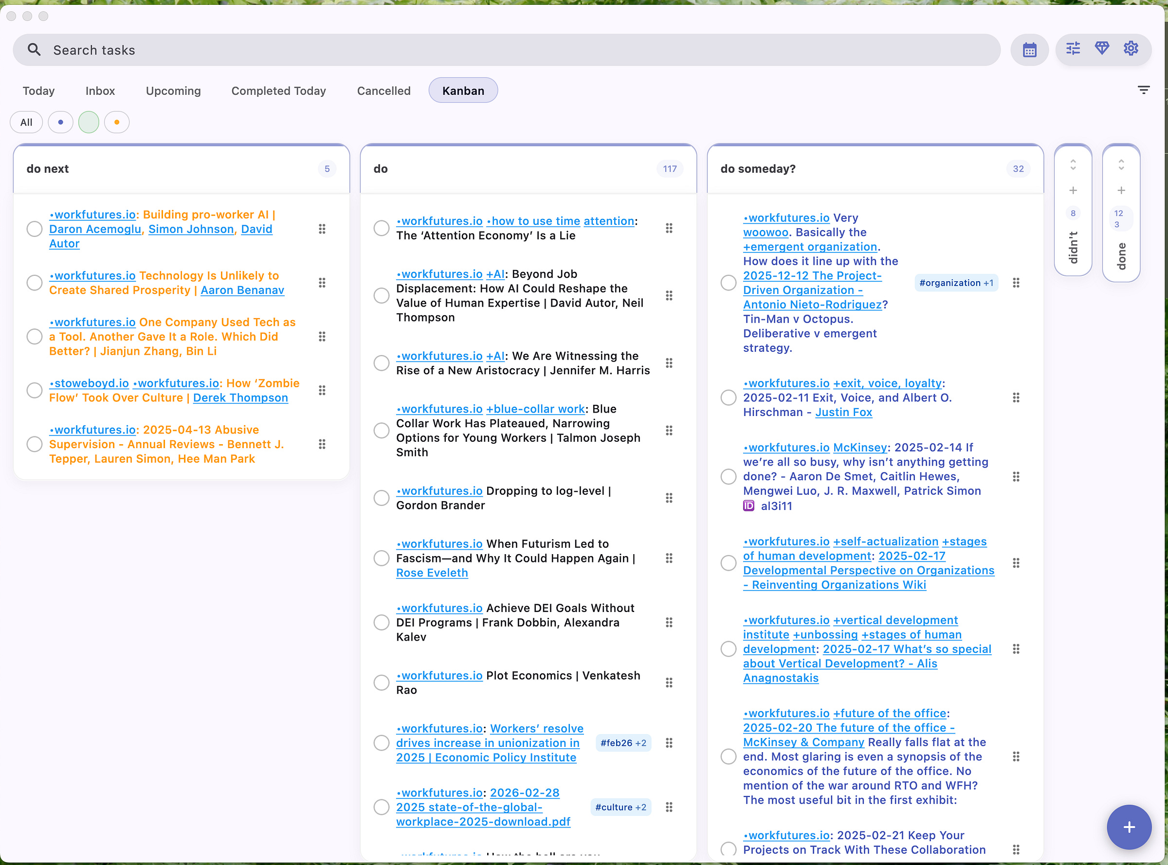
Task: Complete the Abusive Supervision task
Action: (x=35, y=444)
